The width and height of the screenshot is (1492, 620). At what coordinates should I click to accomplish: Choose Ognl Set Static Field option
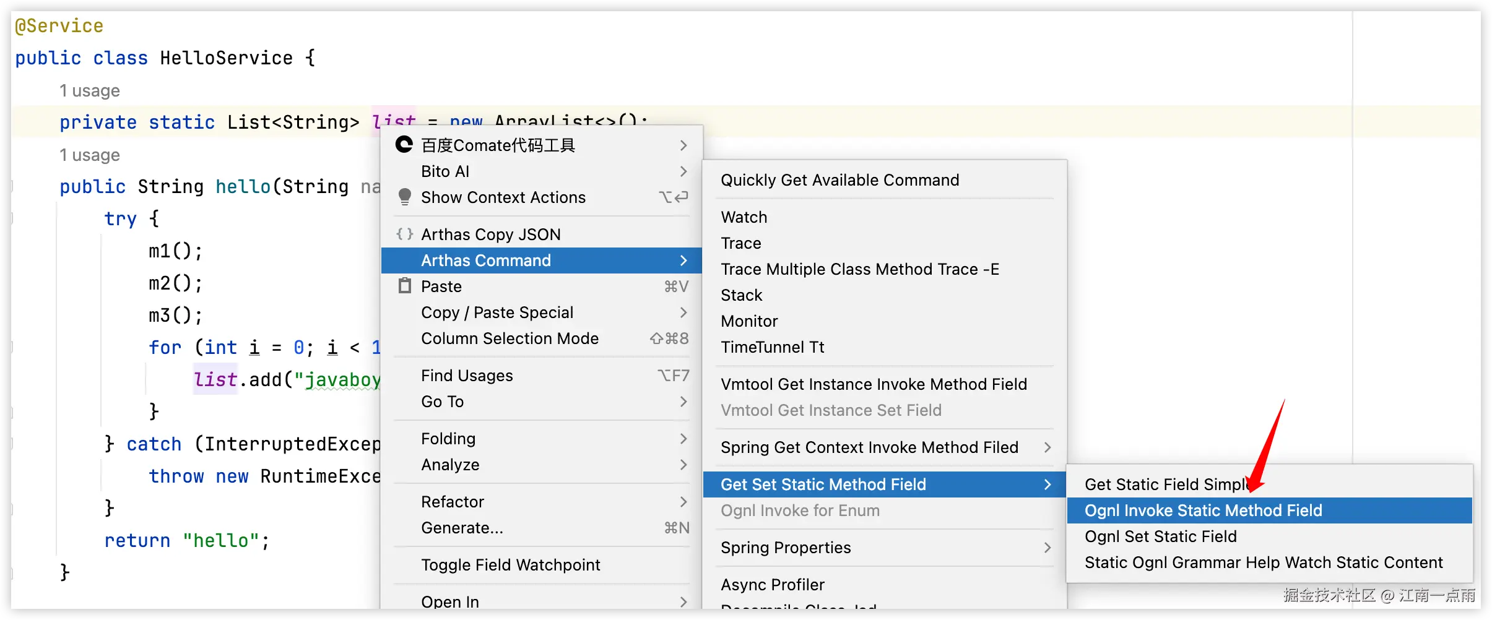point(1160,536)
